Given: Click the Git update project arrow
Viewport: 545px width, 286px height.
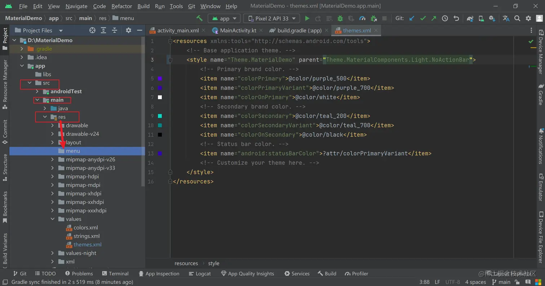Looking at the screenshot, I should [x=412, y=18].
